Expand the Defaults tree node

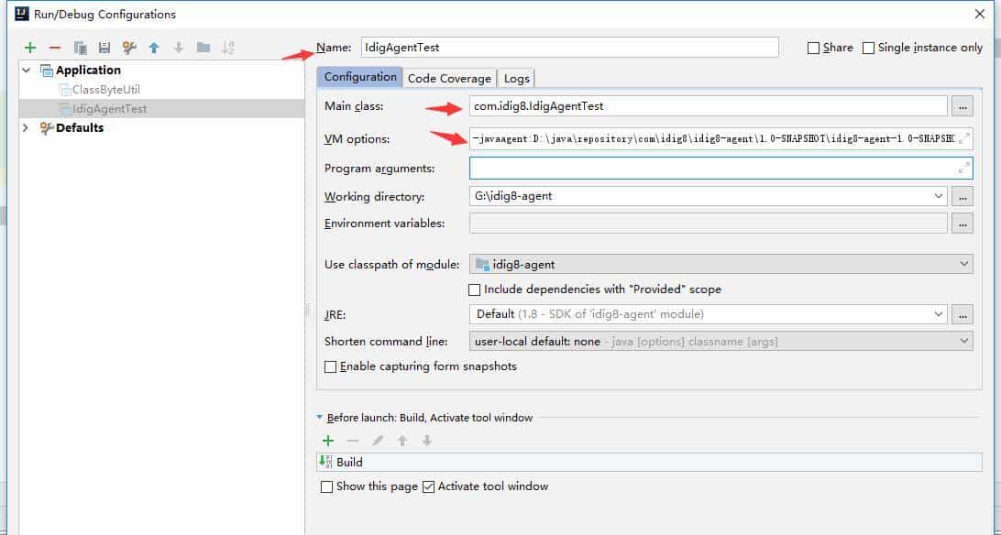pyautogui.click(x=27, y=127)
